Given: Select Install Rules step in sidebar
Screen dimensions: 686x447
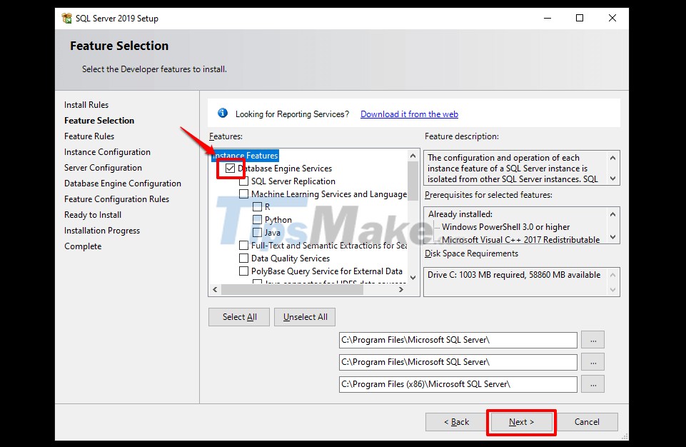Looking at the screenshot, I should coord(86,105).
